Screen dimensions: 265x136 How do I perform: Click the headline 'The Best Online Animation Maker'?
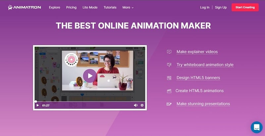click(133, 26)
